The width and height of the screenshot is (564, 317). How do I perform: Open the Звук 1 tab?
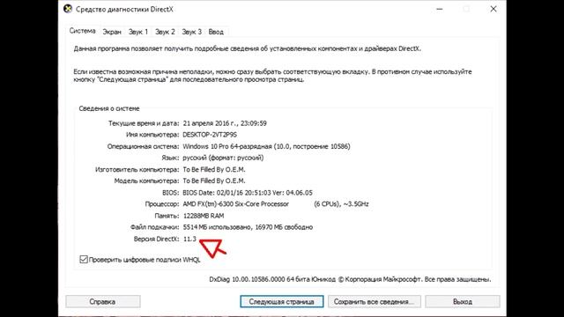138,32
